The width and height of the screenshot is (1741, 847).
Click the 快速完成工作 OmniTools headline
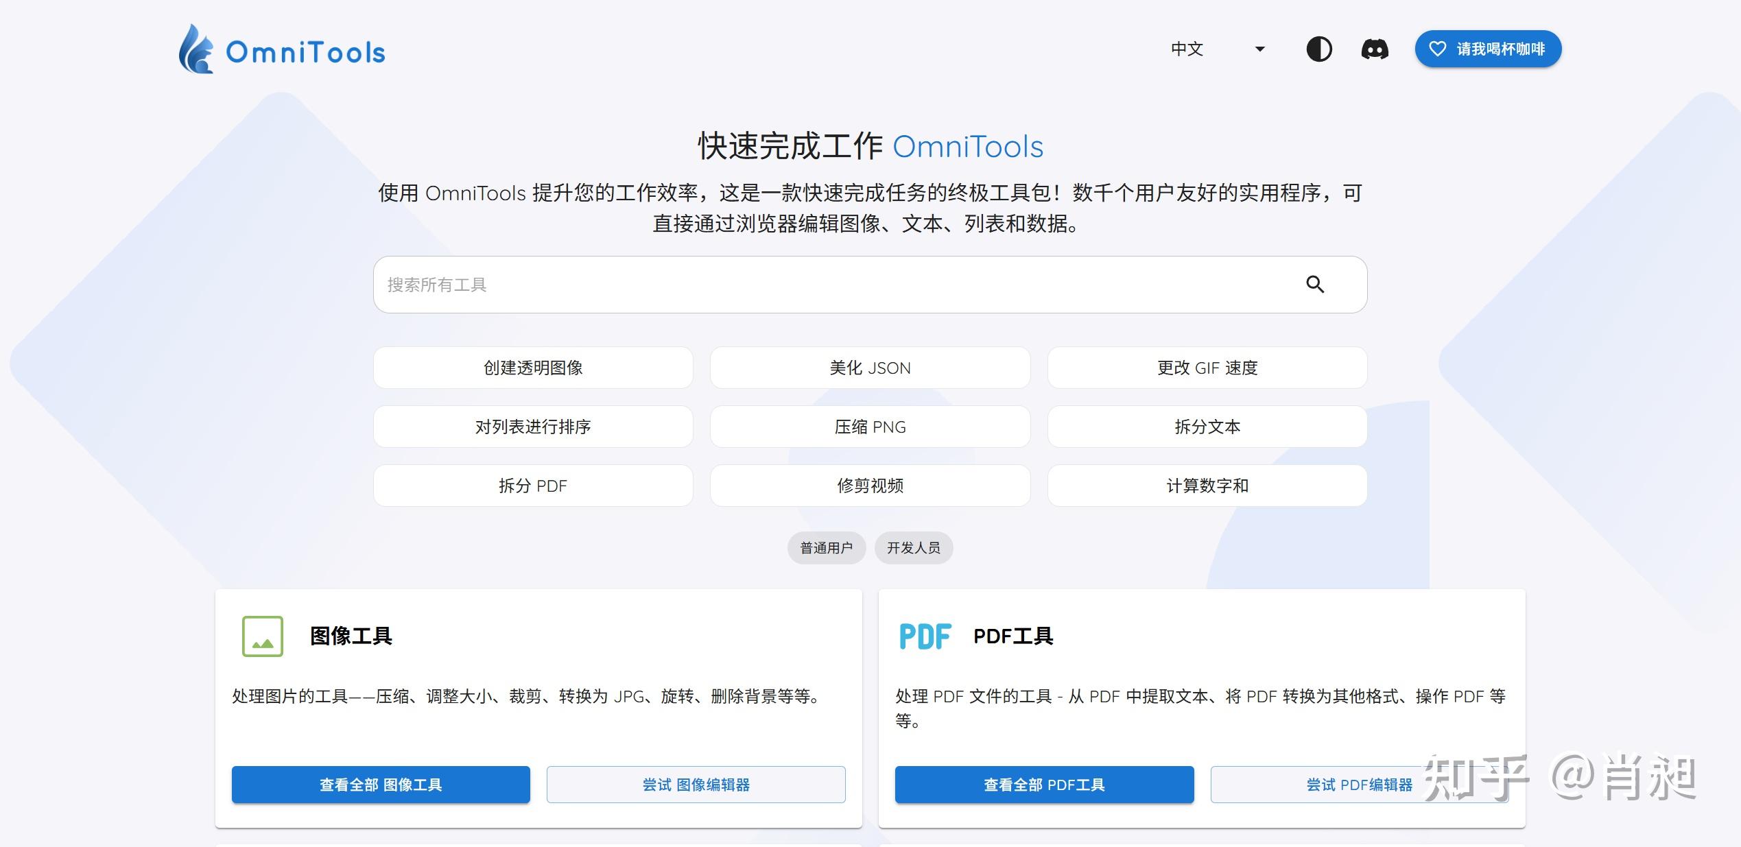coord(870,147)
